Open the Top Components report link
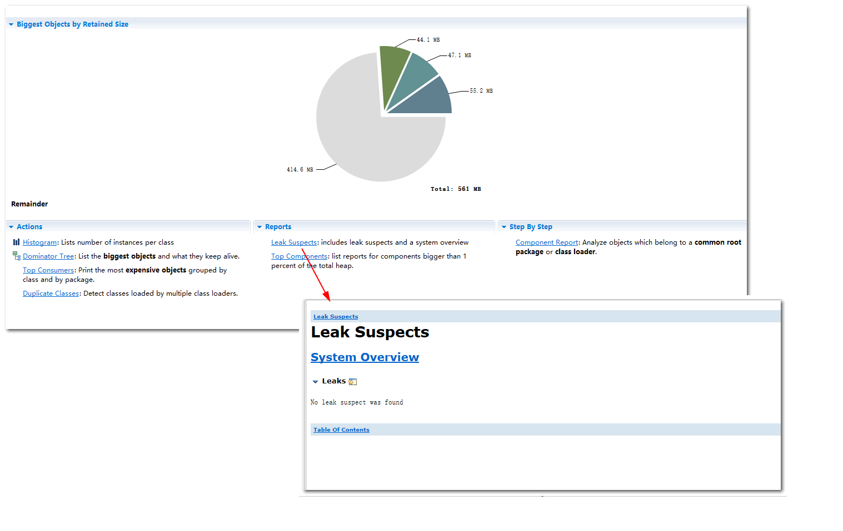 click(x=299, y=256)
